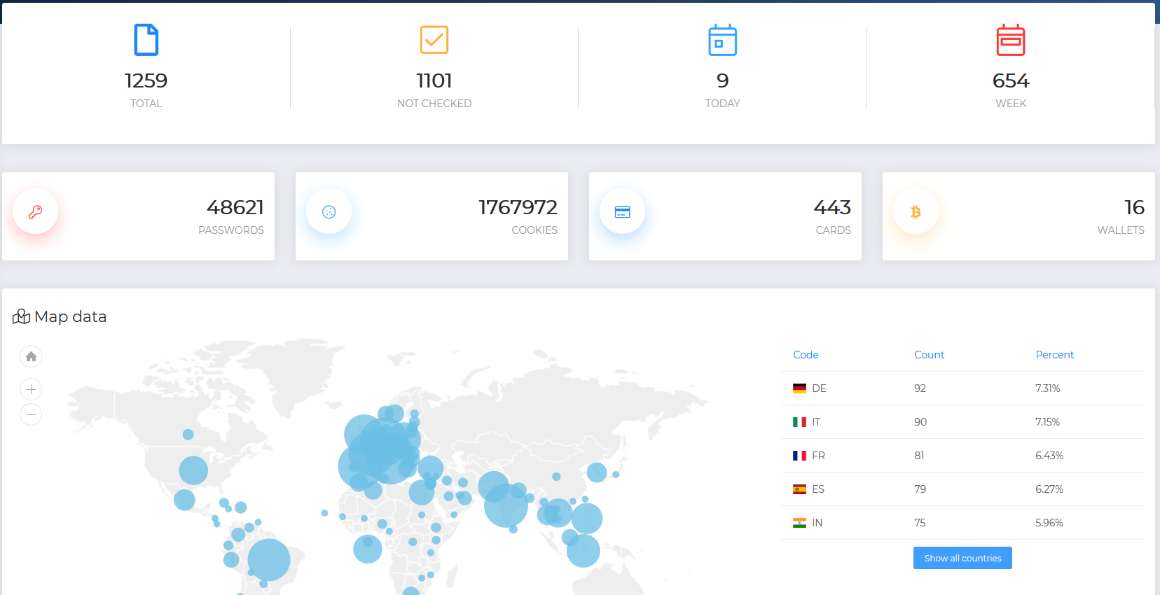Zoom out on the map
Screen dimensions: 1160x595
[x=31, y=414]
